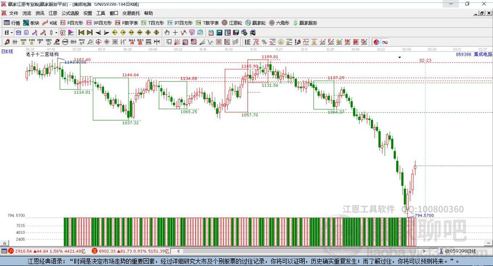Image resolution: width=493 pixels, height=266 pixels.
Task: Click the 赢家服务 dollar-sign button
Action: tap(305, 23)
